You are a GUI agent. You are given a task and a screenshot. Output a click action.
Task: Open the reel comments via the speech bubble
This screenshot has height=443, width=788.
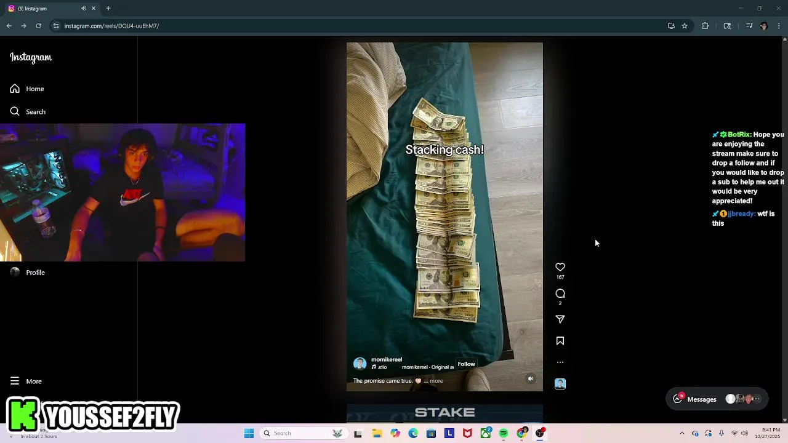click(560, 293)
